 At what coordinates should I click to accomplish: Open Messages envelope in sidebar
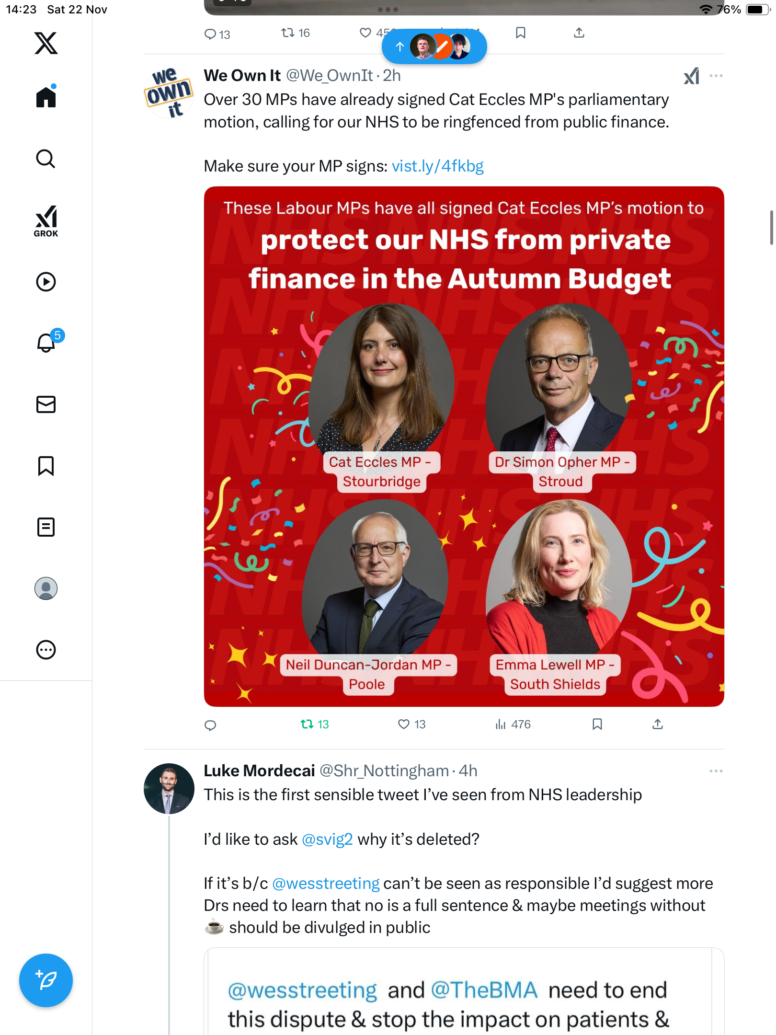click(46, 404)
